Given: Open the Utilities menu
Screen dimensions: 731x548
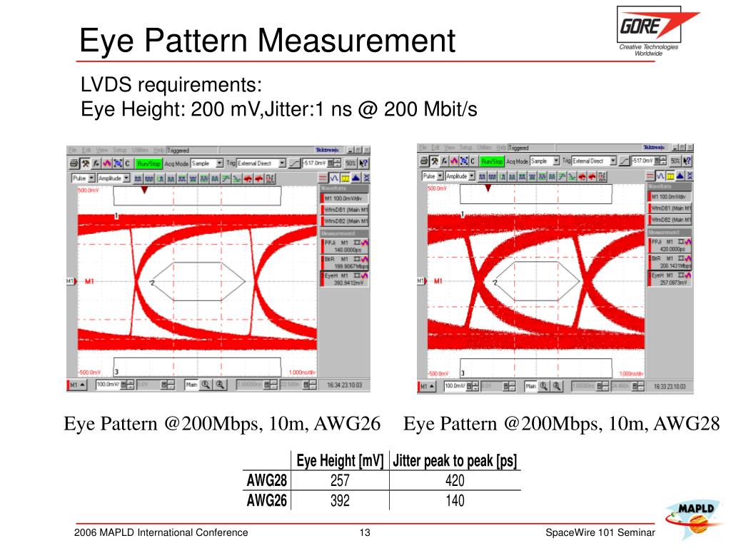Looking at the screenshot, I should tap(141, 148).
